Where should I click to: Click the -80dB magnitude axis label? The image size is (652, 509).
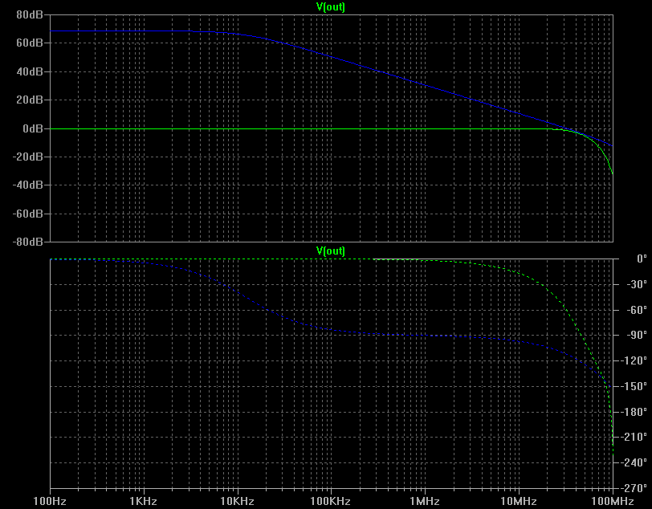pos(28,242)
